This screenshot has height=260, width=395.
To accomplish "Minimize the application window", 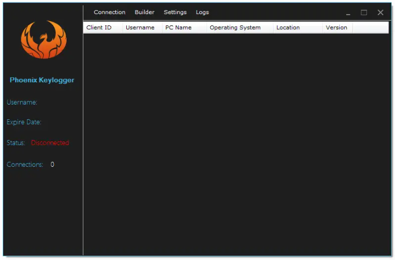I will tap(348, 13).
